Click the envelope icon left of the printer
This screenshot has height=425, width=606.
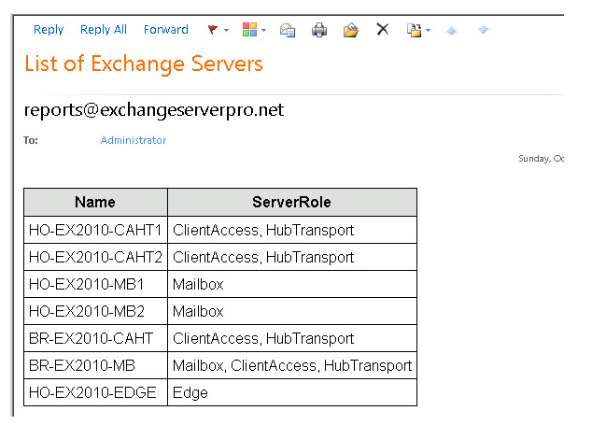pyautogui.click(x=288, y=30)
